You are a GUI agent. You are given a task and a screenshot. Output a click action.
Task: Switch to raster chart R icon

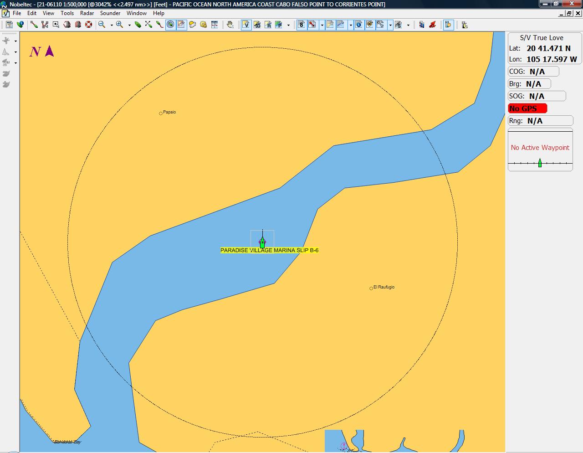pyautogui.click(x=268, y=25)
